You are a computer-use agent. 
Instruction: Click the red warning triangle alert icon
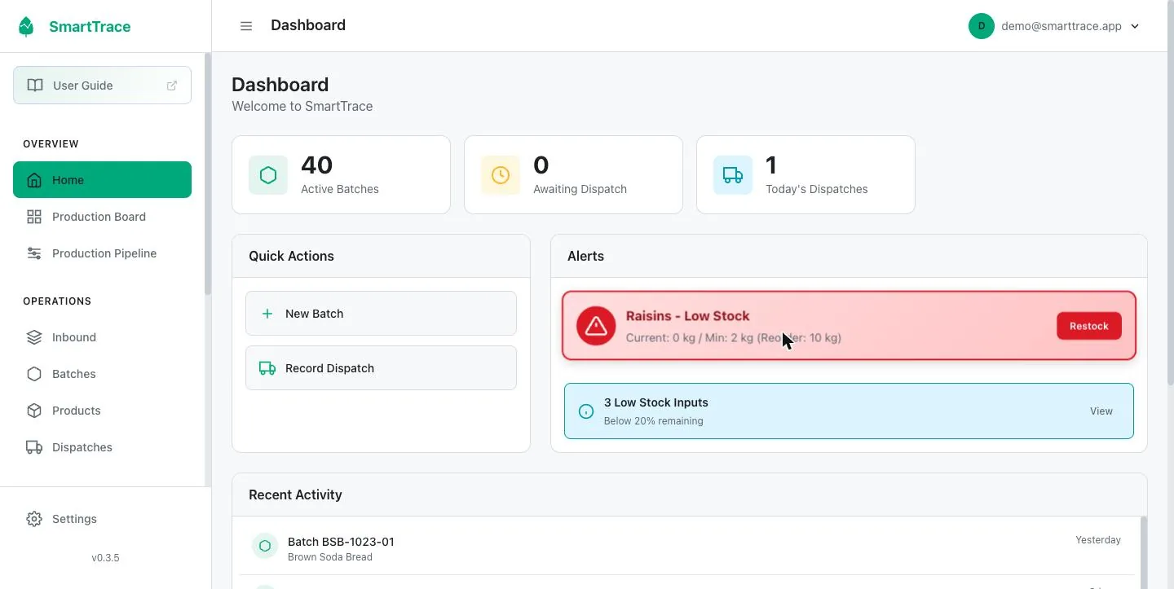tap(596, 326)
